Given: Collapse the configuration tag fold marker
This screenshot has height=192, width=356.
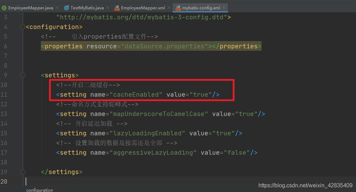Looking at the screenshot, I should pos(23,27).
